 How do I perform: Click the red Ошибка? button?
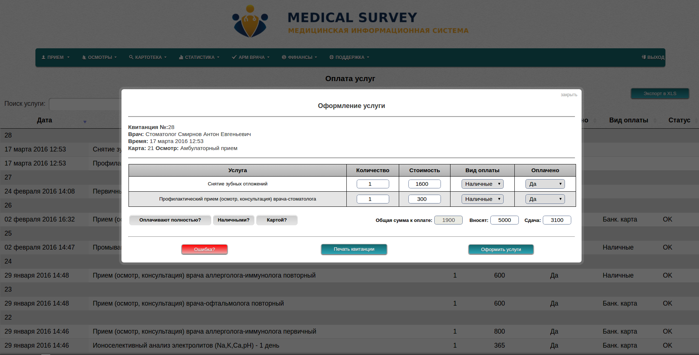coord(205,250)
